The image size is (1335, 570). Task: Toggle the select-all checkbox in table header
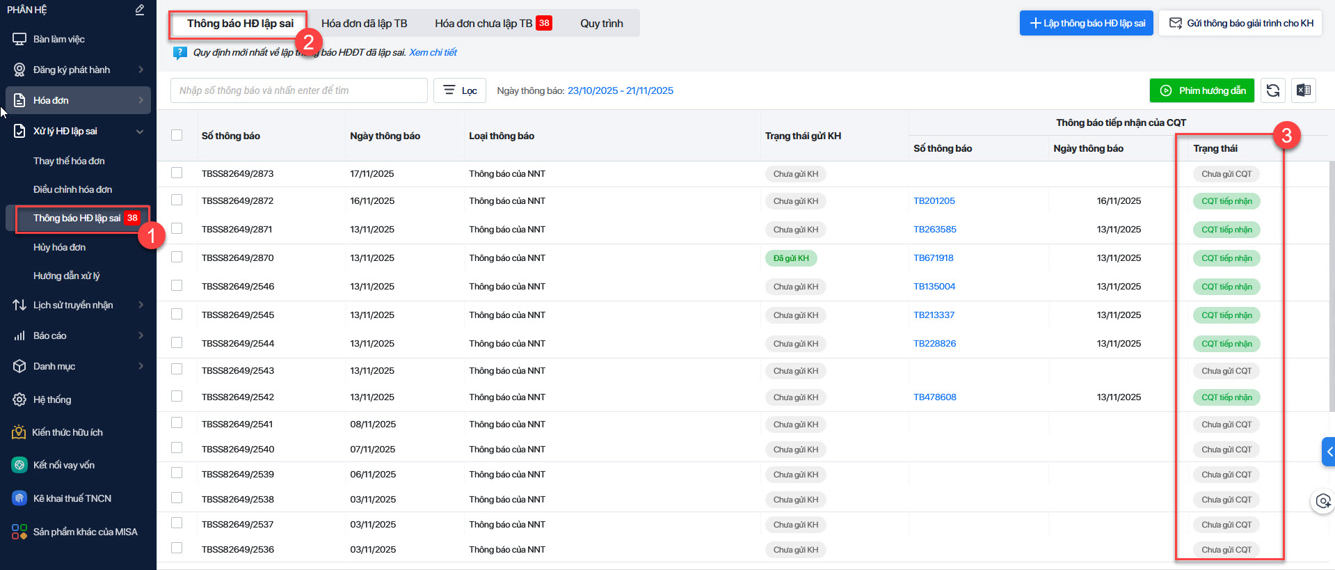(x=177, y=135)
